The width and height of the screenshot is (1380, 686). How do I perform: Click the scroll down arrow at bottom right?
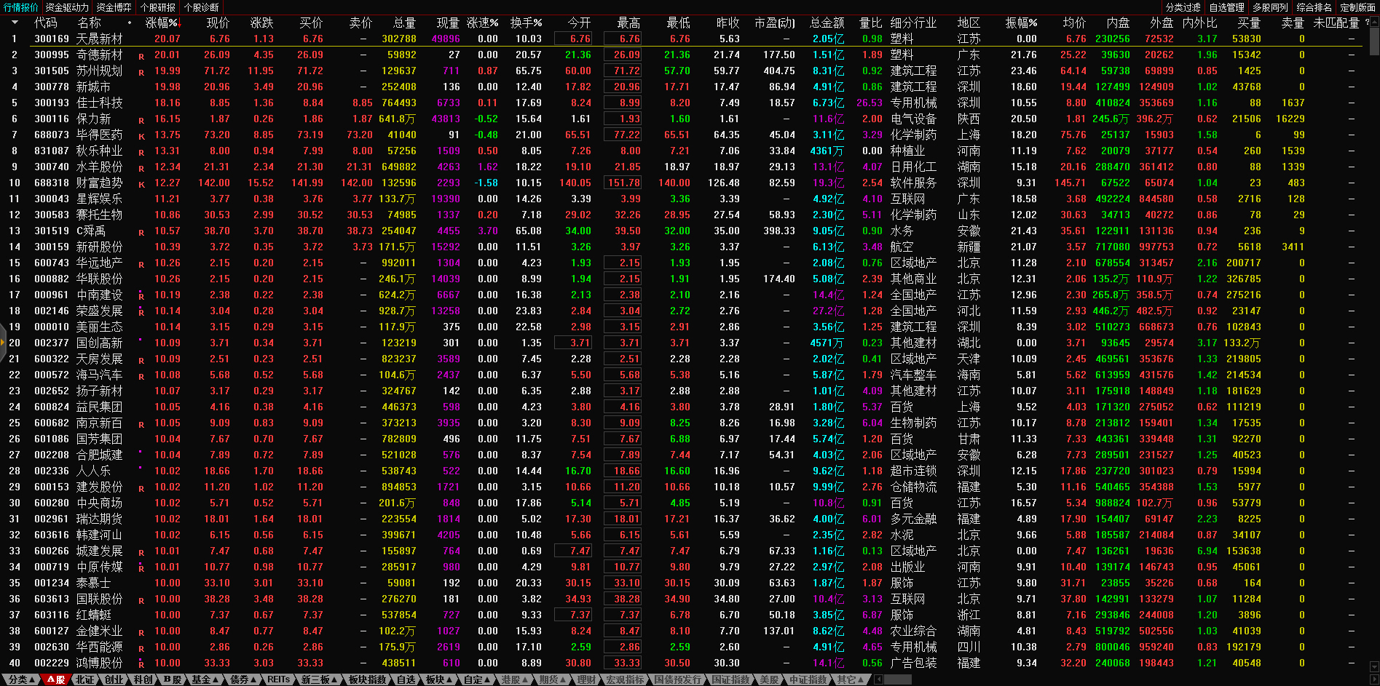1373,666
